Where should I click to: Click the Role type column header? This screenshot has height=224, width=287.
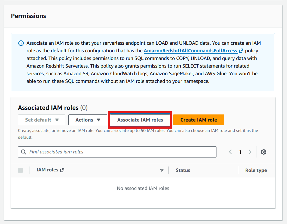(x=256, y=170)
